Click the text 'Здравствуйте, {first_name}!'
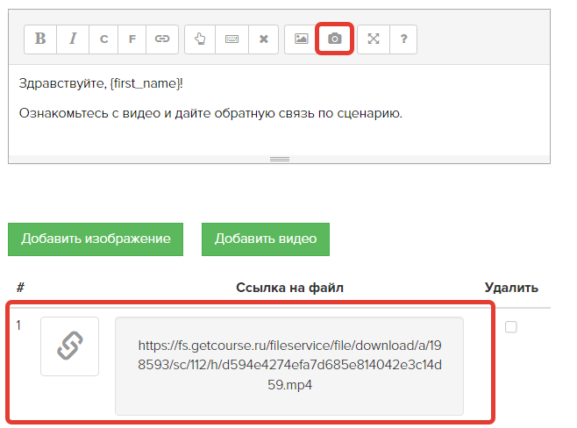This screenshot has height=428, width=577. [101, 83]
